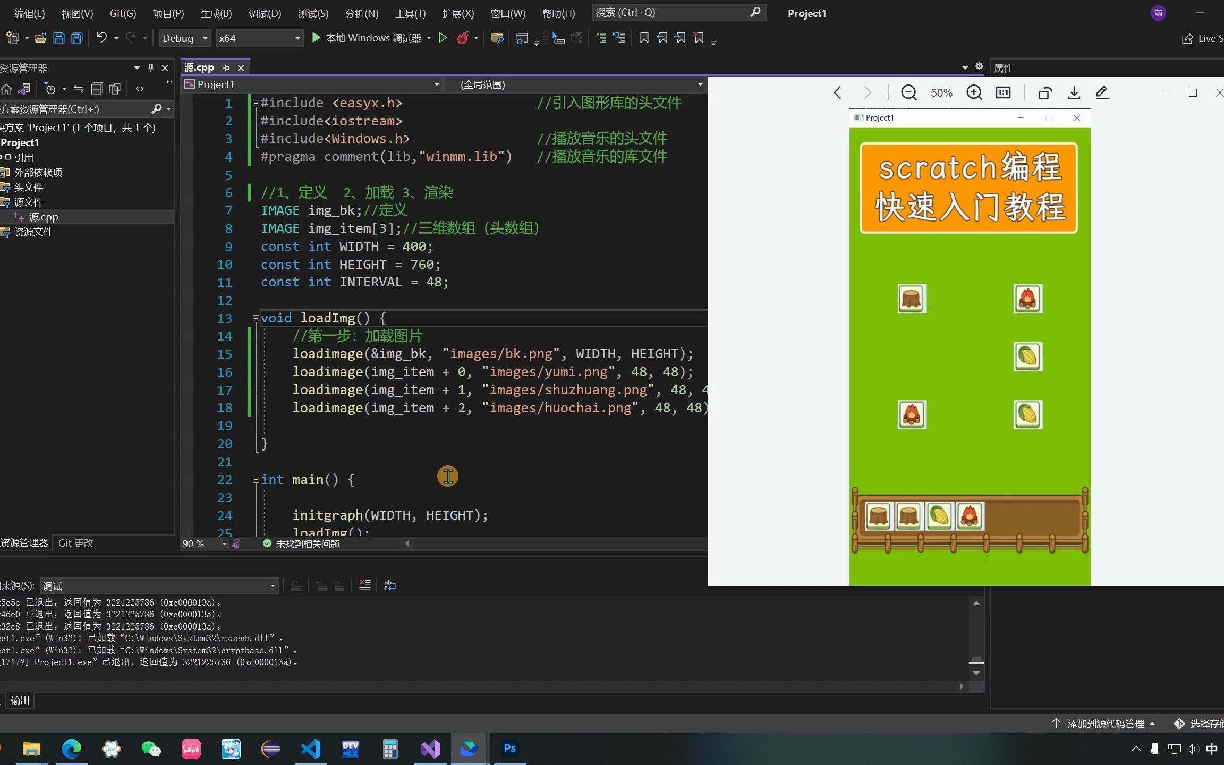Rotate the image in the viewer
1224x765 pixels.
(1045, 93)
